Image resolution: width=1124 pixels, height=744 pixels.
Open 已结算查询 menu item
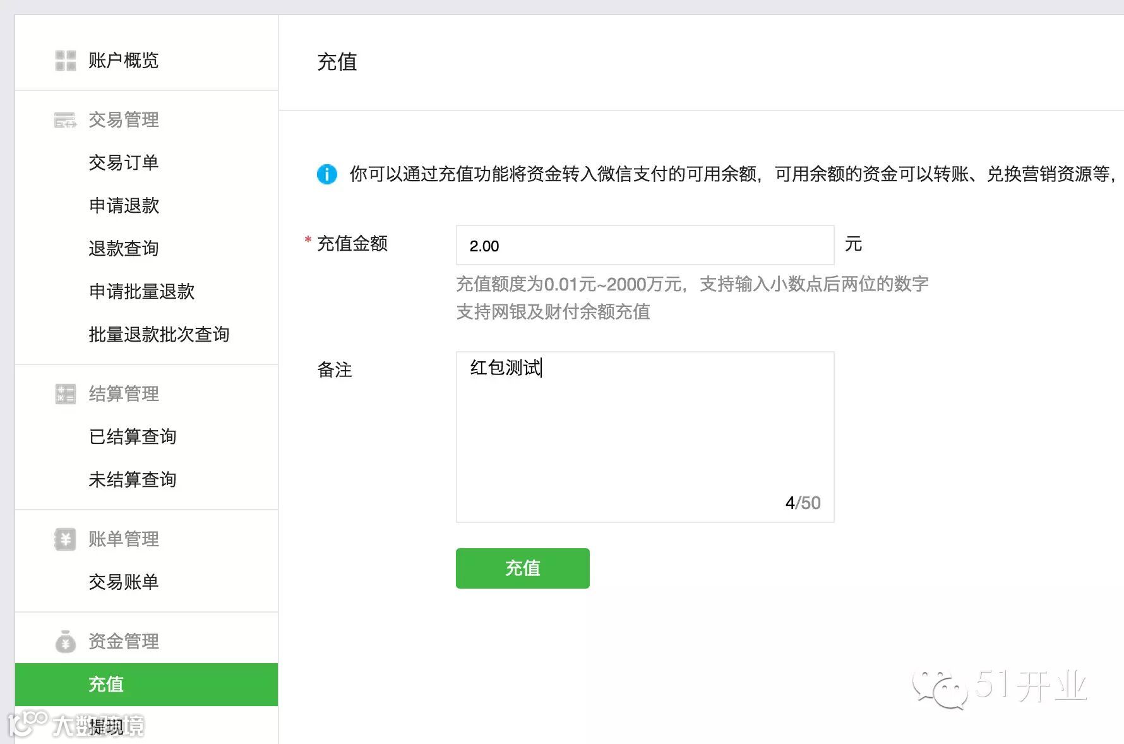133,437
